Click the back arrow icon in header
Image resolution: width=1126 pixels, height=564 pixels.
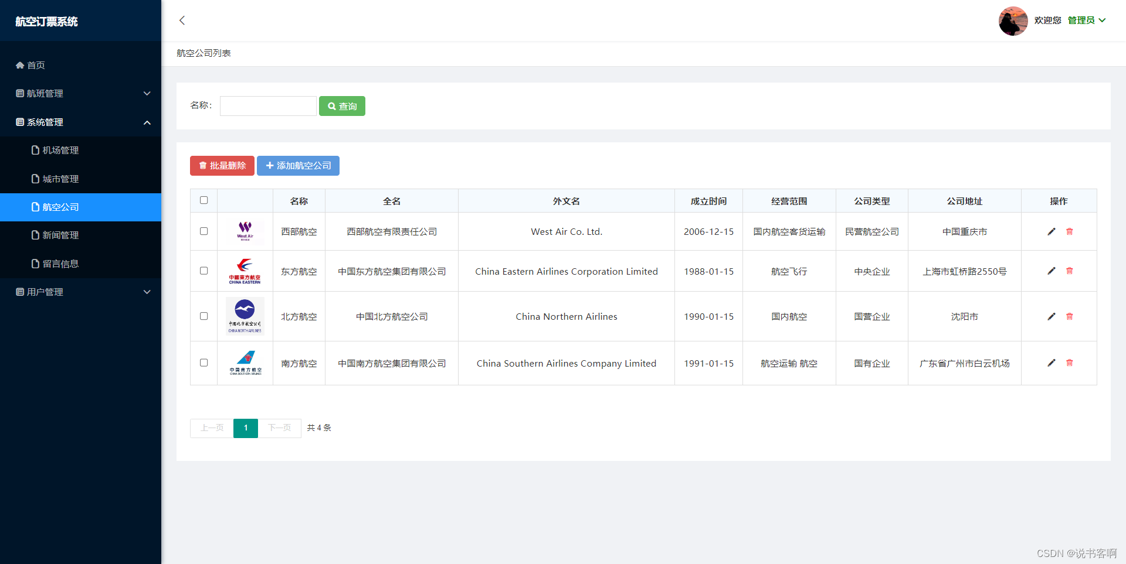point(182,20)
